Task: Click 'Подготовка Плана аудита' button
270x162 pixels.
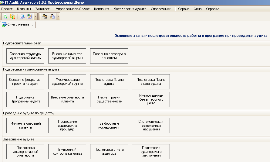Action: click(x=109, y=82)
